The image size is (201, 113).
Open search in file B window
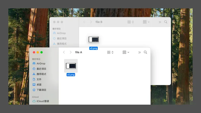[x=166, y=22]
